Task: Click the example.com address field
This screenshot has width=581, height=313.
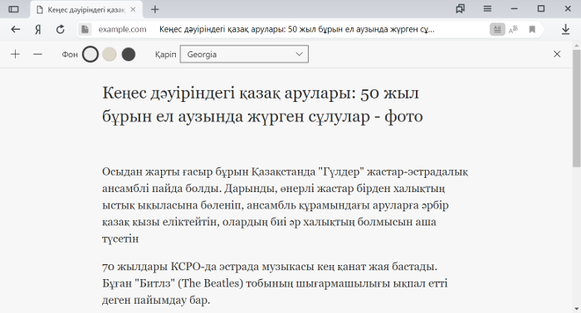Action: coord(122,29)
